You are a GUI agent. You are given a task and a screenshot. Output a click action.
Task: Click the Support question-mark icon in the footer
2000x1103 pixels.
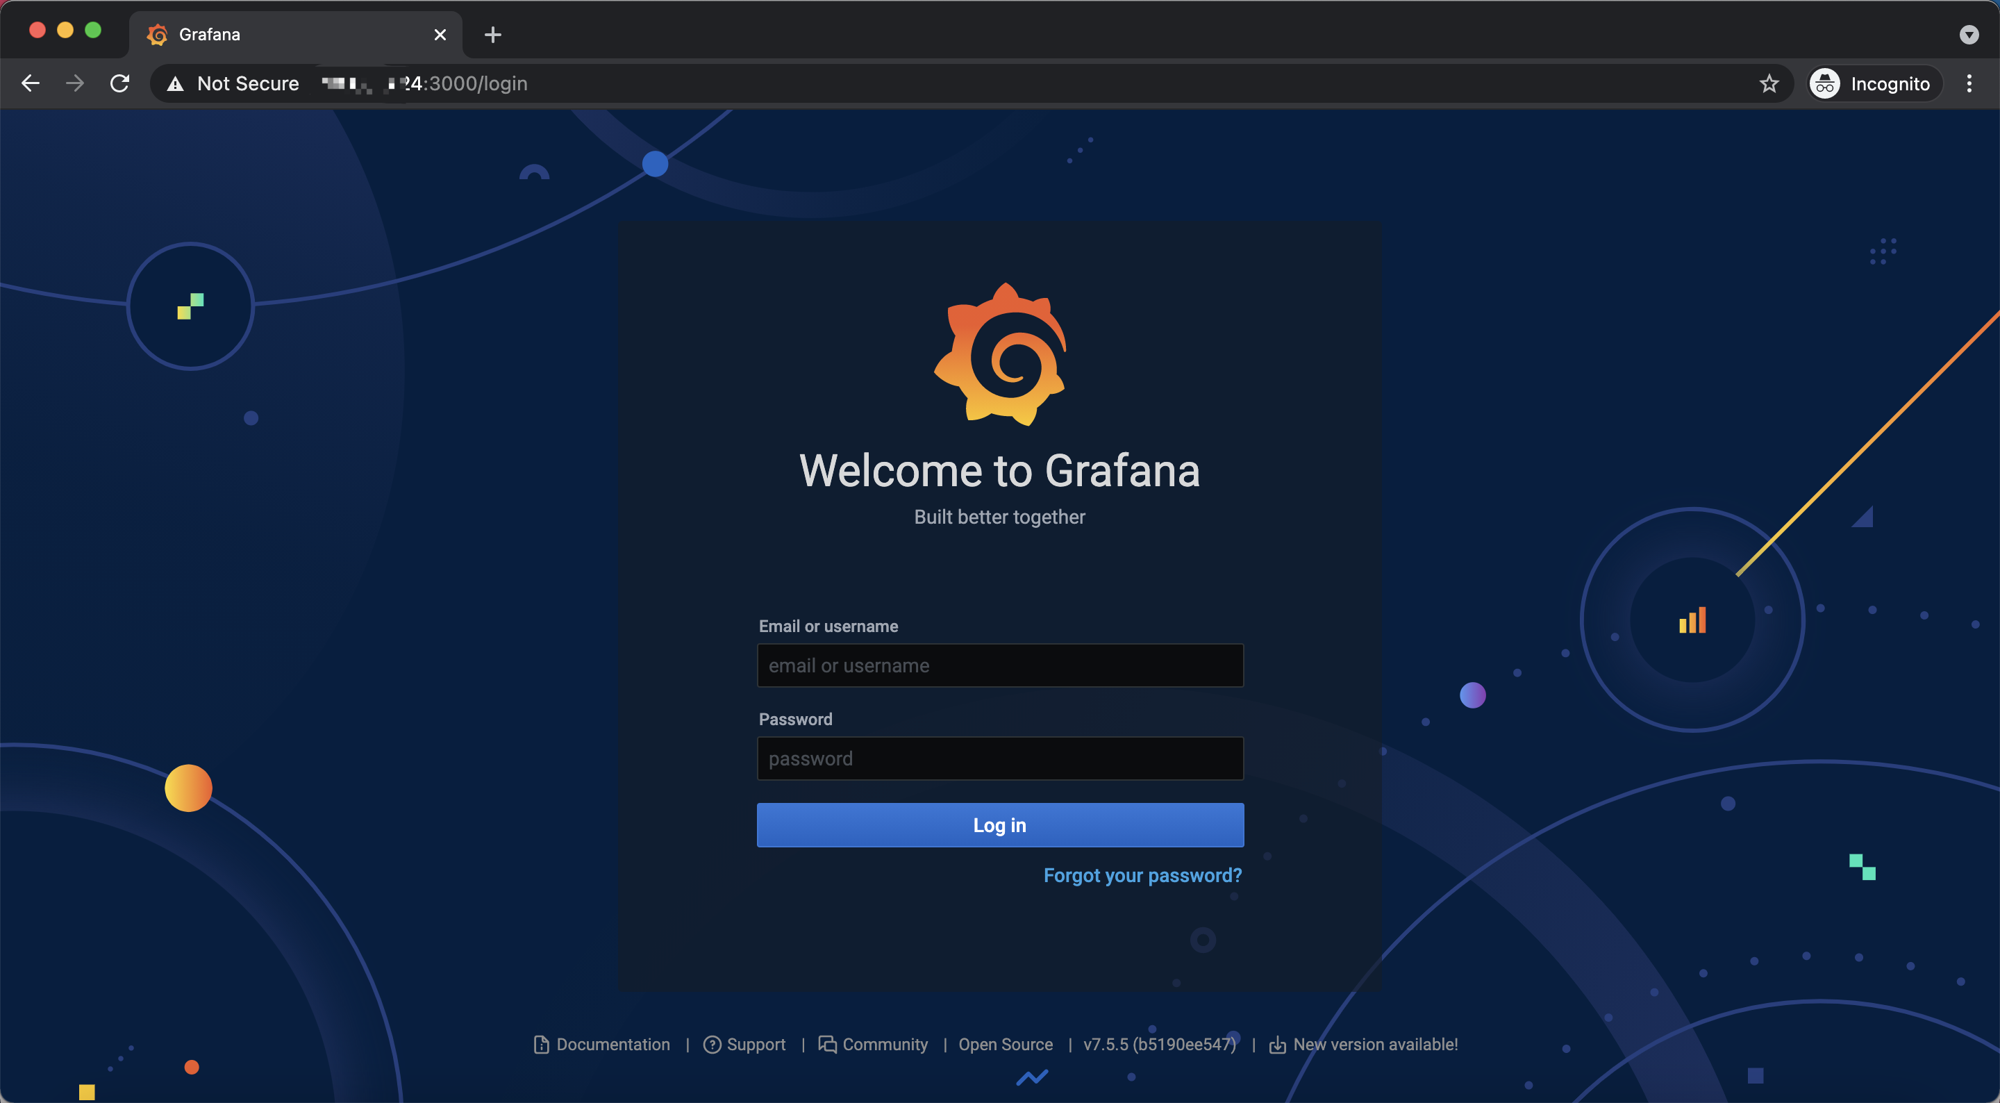[x=712, y=1045]
